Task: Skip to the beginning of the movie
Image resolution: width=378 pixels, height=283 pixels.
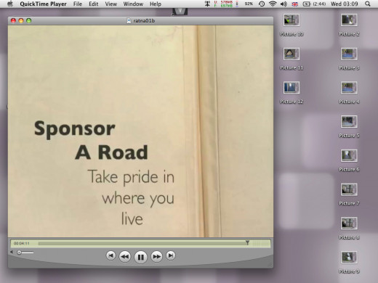Action: pos(110,255)
